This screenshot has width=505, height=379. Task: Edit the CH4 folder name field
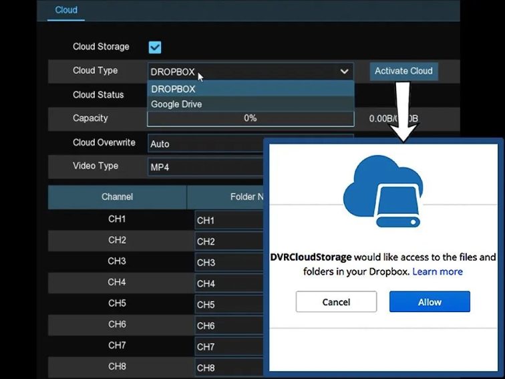click(229, 283)
